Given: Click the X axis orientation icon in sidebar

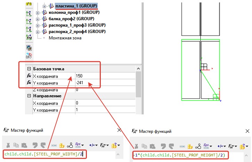Looking at the screenshot, I should 29,14.
